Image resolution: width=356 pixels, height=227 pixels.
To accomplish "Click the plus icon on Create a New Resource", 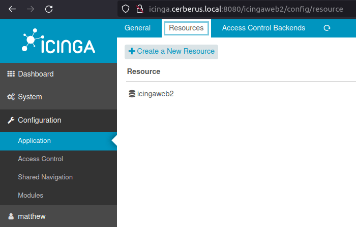I will click(132, 51).
